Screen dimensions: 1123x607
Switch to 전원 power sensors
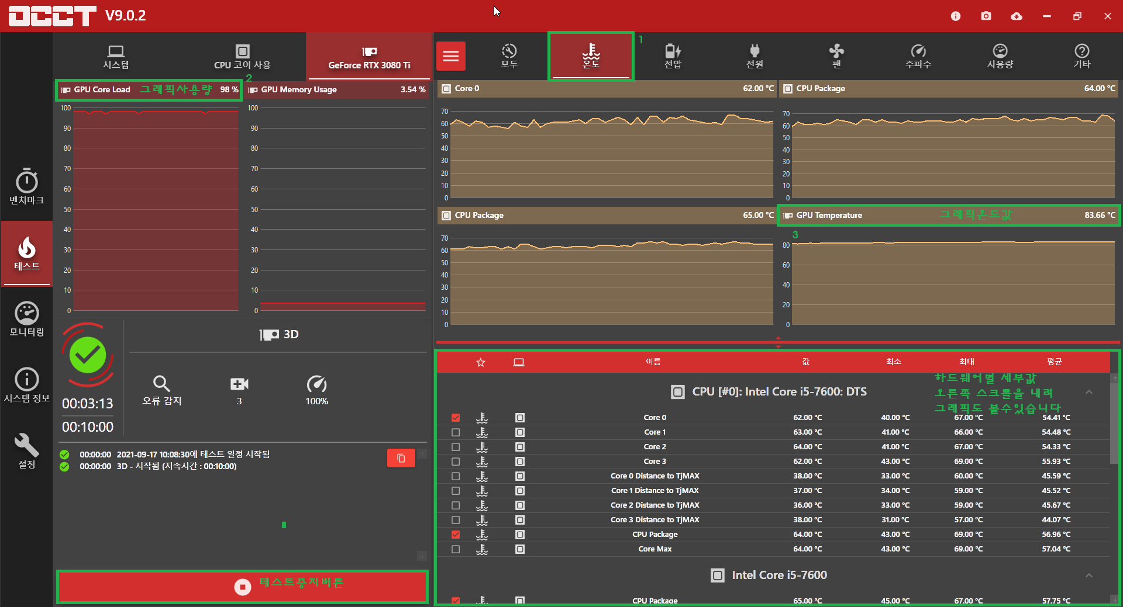pyautogui.click(x=755, y=56)
